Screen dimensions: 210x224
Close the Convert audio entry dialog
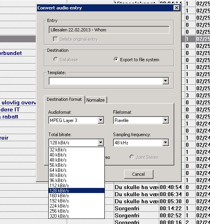177,8
